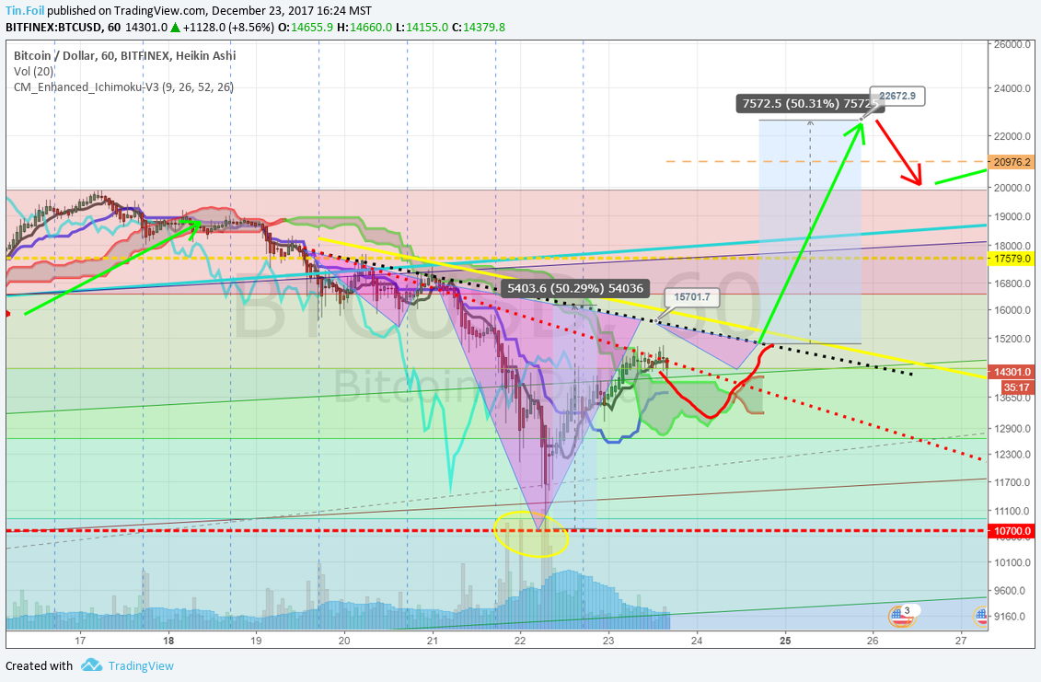Click 16000.0 on the price axis

[x=1012, y=310]
